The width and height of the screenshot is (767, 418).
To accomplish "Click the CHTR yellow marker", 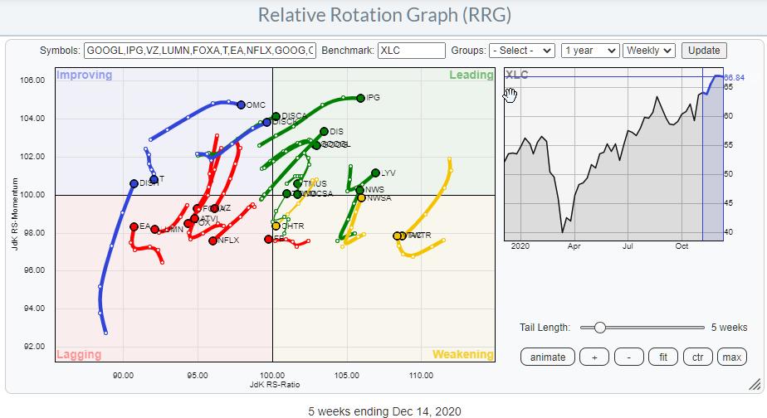I will 276,226.
